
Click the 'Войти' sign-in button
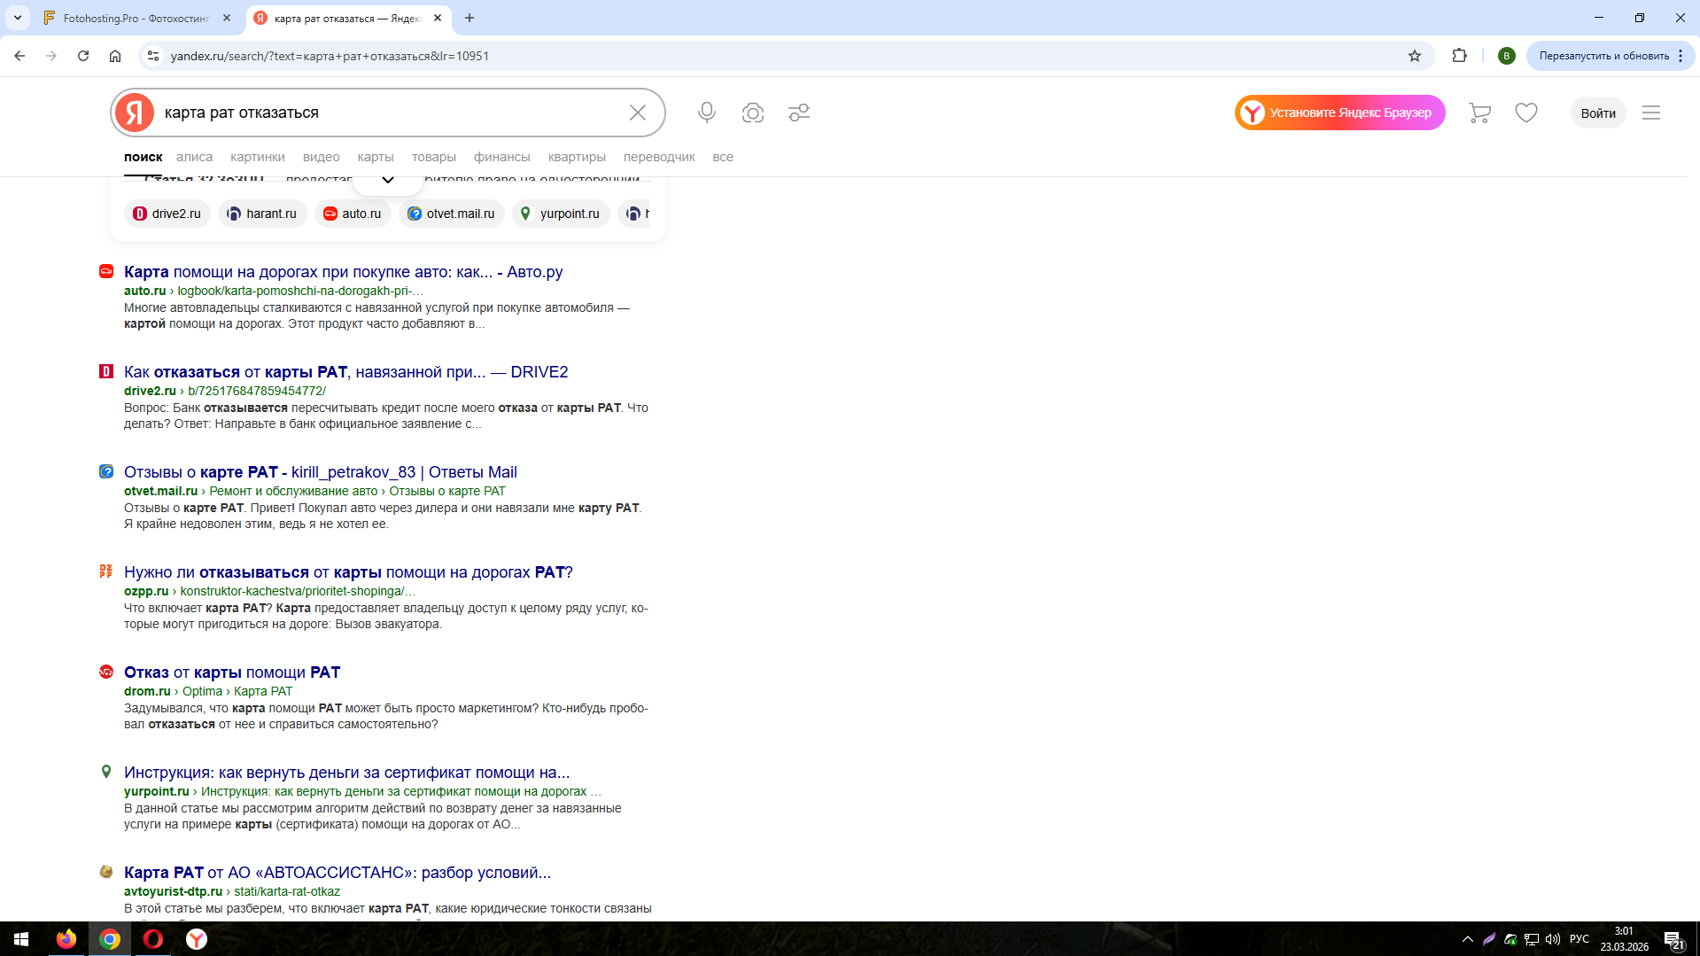click(1598, 113)
